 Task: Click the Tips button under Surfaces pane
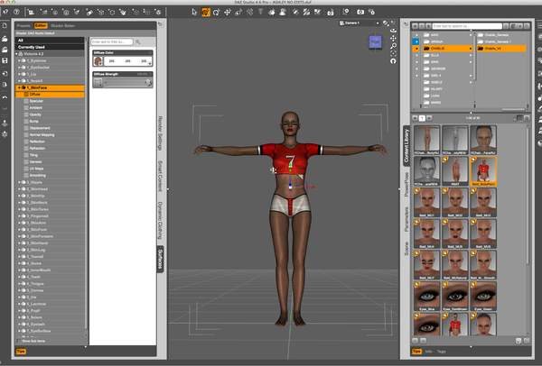point(21,352)
